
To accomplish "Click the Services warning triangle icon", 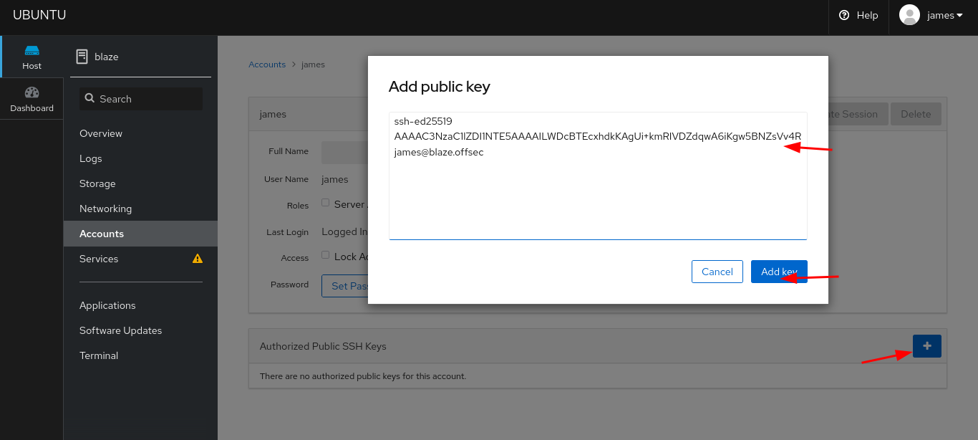I will (x=198, y=259).
